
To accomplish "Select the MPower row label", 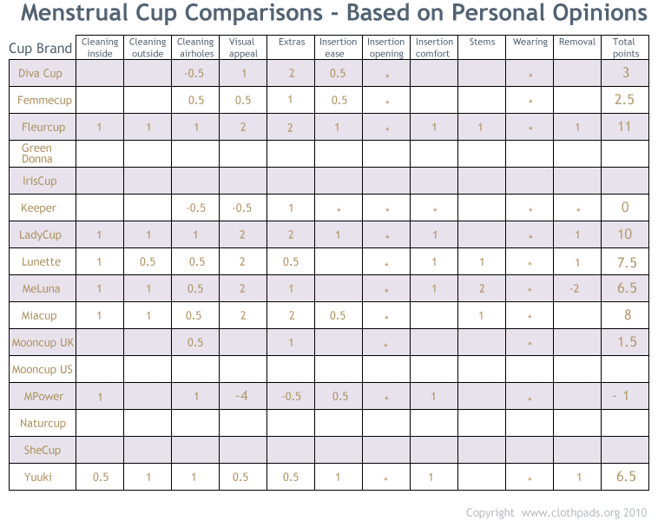I will tap(44, 397).
